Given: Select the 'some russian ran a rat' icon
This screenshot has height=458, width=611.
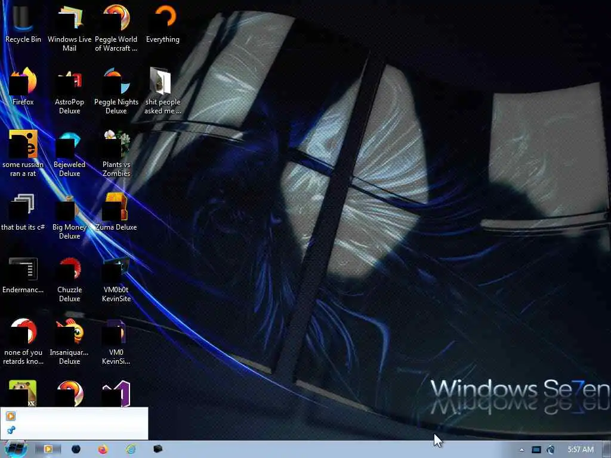Looking at the screenshot, I should 23,153.
